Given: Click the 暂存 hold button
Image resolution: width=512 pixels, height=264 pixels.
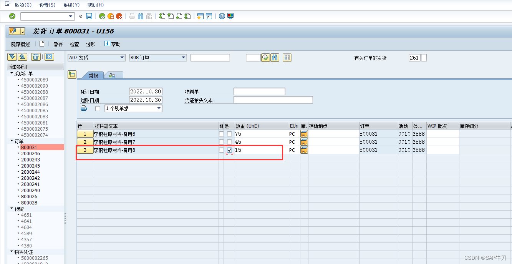Looking at the screenshot, I should pos(58,44).
